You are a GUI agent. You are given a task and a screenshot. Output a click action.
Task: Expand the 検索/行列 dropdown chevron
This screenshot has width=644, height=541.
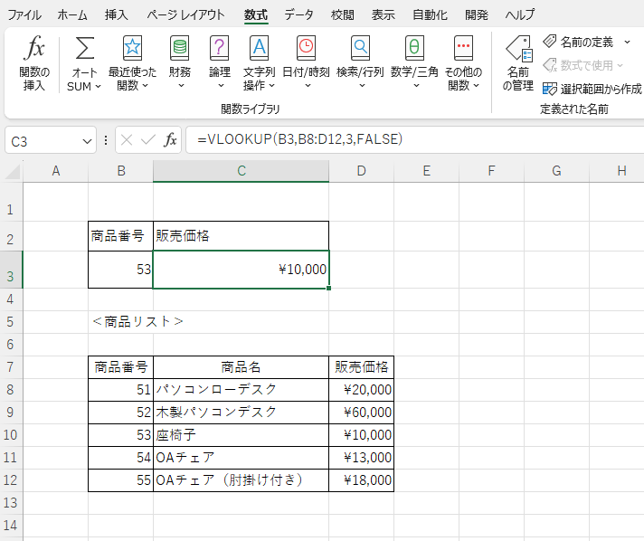tap(362, 85)
